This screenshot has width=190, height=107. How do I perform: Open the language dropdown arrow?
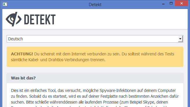point(180,39)
